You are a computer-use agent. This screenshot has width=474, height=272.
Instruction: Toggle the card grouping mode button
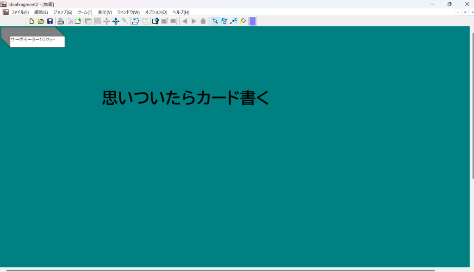[x=225, y=21]
